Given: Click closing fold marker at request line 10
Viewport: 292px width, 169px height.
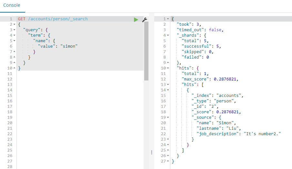Looking at the screenshot, I should pyautogui.click(x=14, y=68).
